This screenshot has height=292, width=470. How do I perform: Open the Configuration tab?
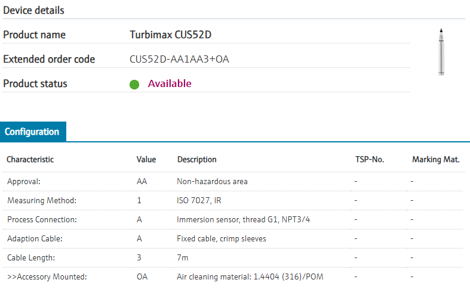(x=32, y=132)
